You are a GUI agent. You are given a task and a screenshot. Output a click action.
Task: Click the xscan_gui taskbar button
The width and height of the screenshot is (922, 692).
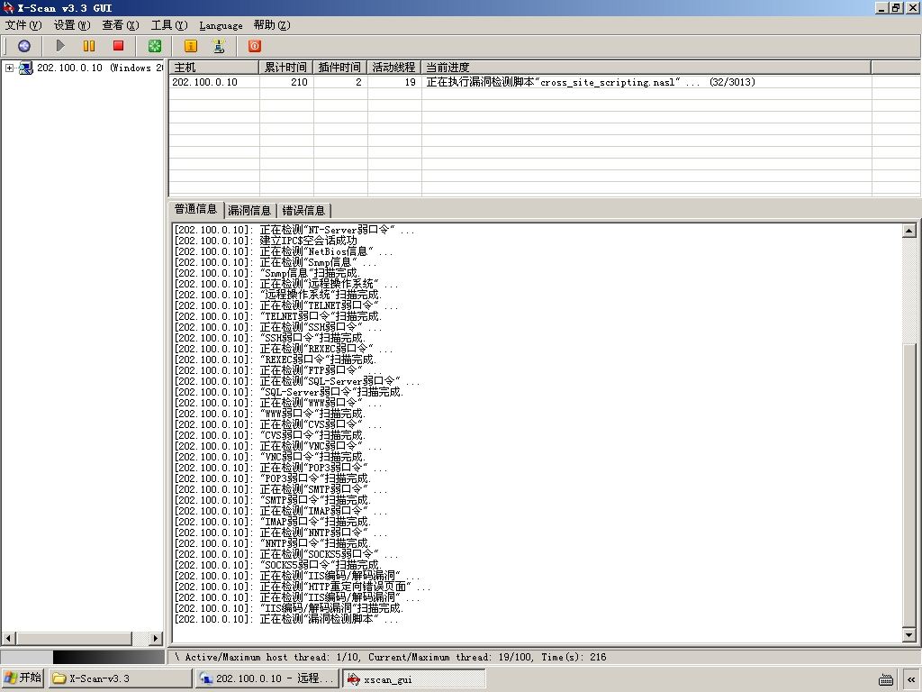(x=414, y=678)
